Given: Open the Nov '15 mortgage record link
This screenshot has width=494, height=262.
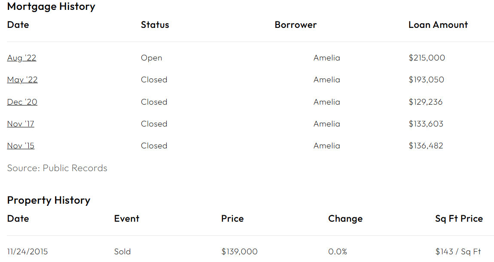Looking at the screenshot, I should 21,146.
